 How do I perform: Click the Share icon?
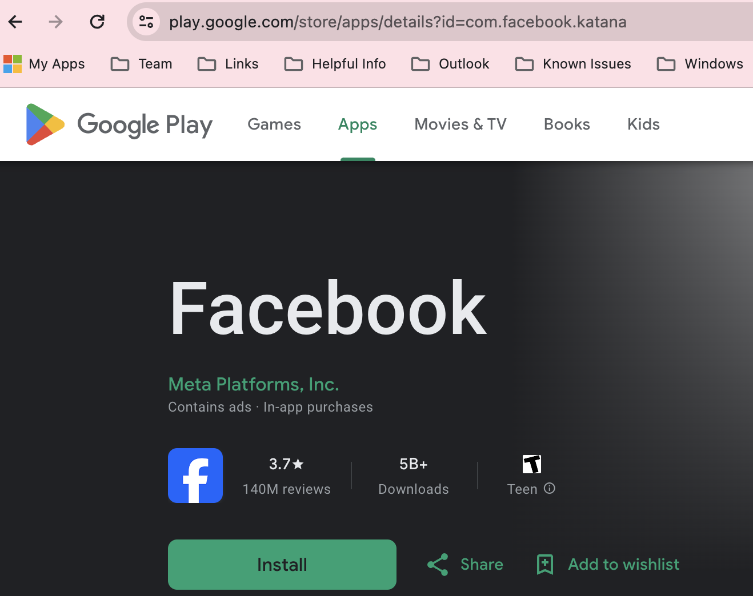438,565
